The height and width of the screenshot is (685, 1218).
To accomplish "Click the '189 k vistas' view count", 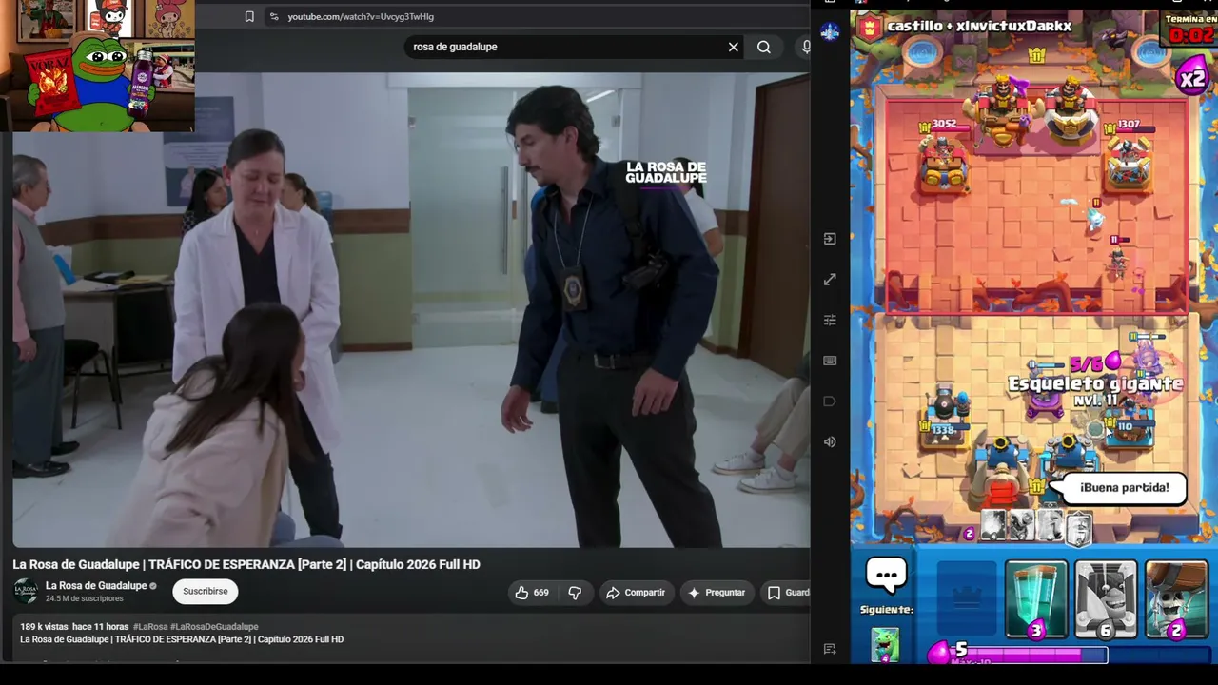I will (44, 627).
